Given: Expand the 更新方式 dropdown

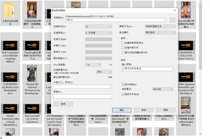Looking at the screenshot, I should 160,26.
